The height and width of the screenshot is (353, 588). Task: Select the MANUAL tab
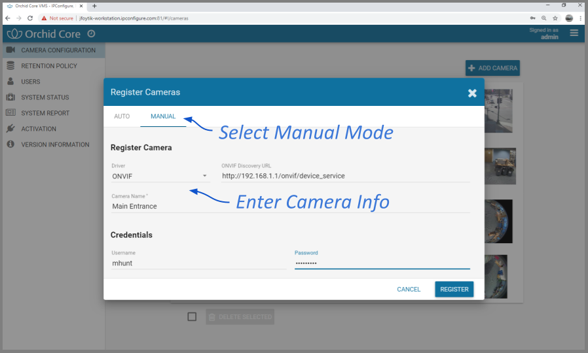(163, 116)
